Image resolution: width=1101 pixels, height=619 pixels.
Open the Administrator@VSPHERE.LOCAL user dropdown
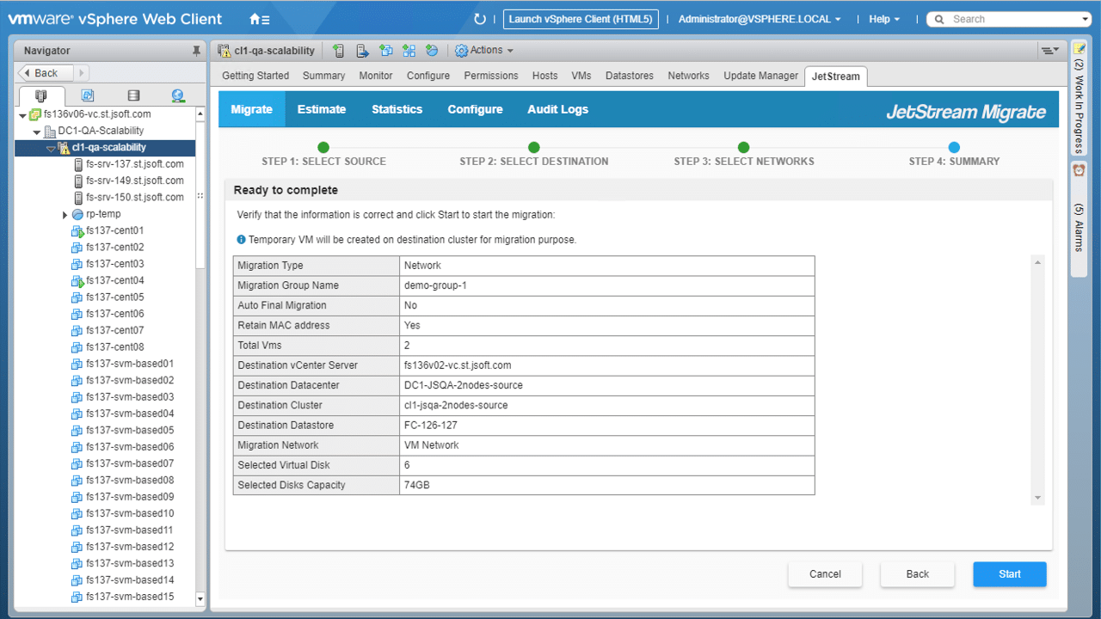click(x=760, y=19)
